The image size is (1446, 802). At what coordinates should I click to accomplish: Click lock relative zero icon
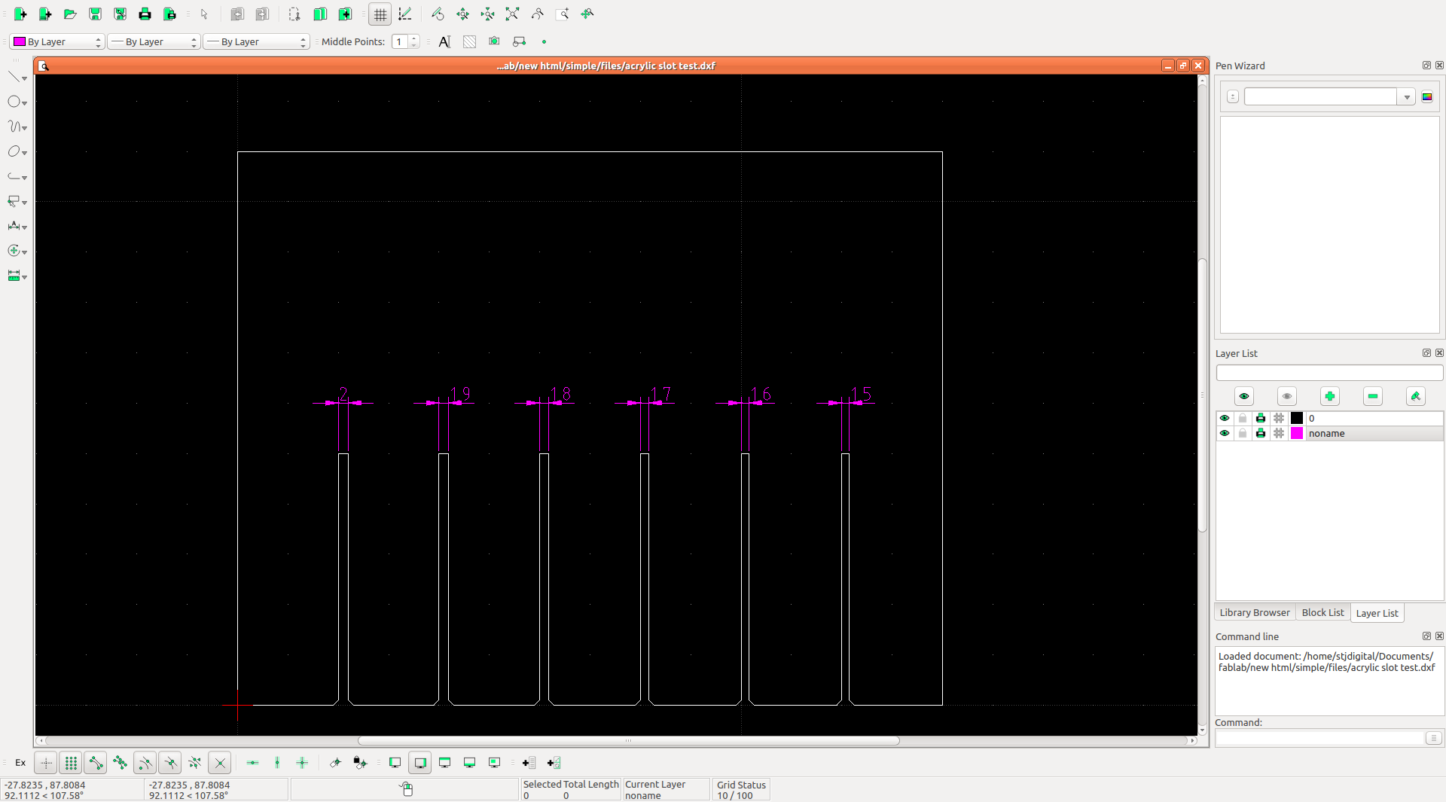coord(360,763)
